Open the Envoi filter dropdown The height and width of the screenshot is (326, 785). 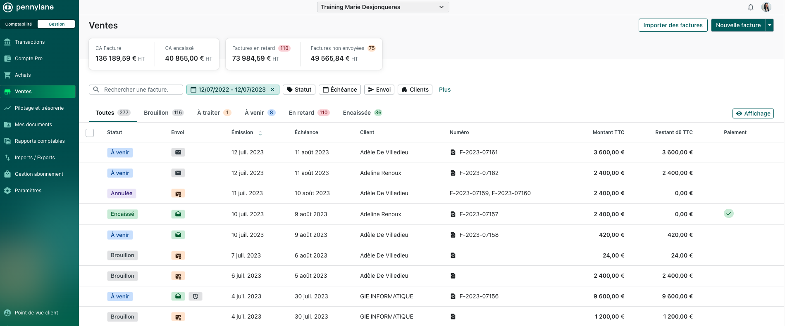[x=379, y=90]
